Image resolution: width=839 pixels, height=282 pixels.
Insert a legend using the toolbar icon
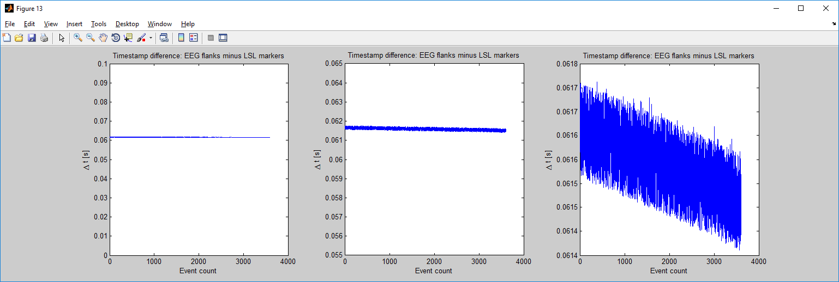point(193,38)
